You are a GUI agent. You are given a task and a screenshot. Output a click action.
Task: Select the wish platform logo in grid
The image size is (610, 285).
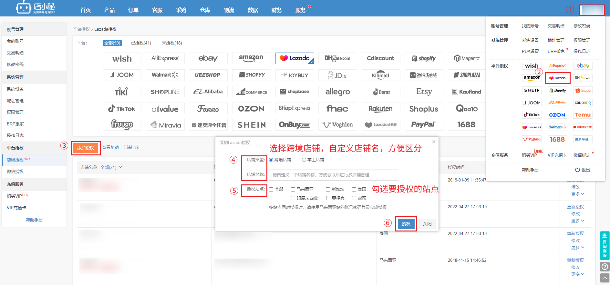[122, 58]
